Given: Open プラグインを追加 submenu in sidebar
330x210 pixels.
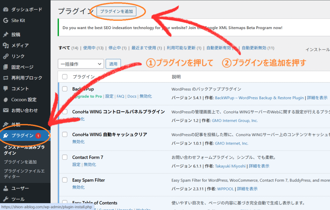Looking at the screenshot, I should 20,162.
